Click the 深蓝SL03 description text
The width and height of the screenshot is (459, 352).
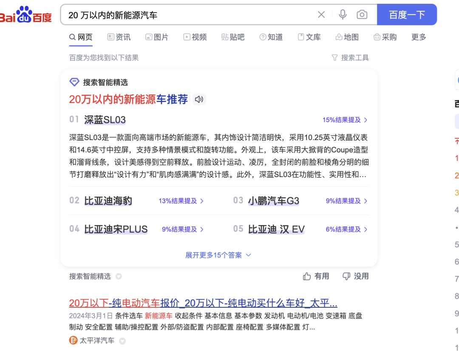(219, 156)
